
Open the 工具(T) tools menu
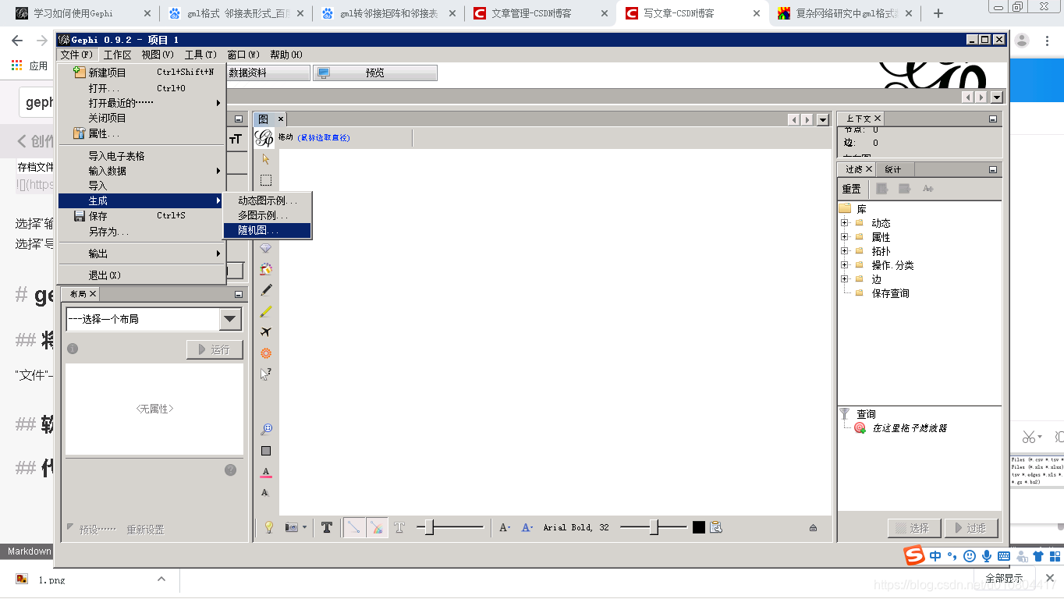point(200,55)
